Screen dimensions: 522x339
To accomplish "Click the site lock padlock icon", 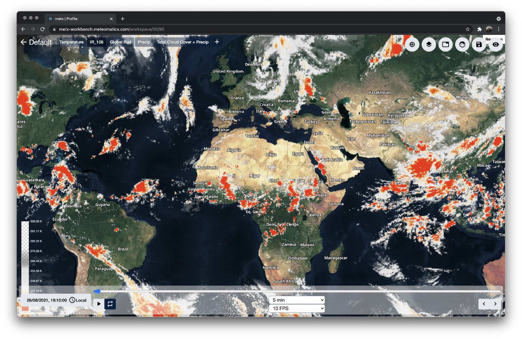I will [x=54, y=29].
